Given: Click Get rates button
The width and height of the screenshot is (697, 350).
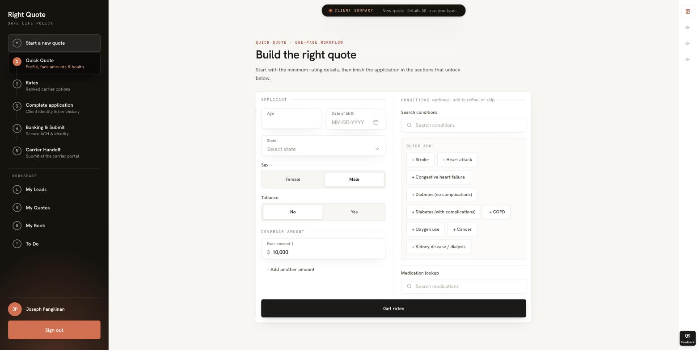Looking at the screenshot, I should tap(393, 308).
